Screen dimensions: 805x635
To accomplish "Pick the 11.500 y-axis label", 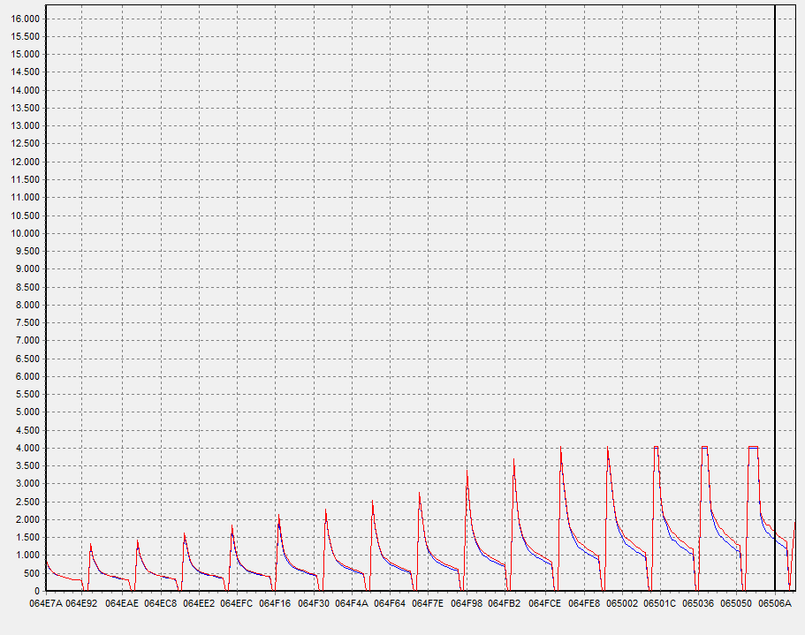I will pyautogui.click(x=25, y=179).
